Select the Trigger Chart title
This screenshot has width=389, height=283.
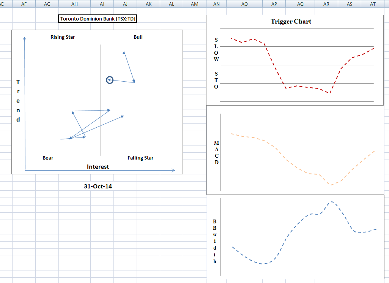291,21
